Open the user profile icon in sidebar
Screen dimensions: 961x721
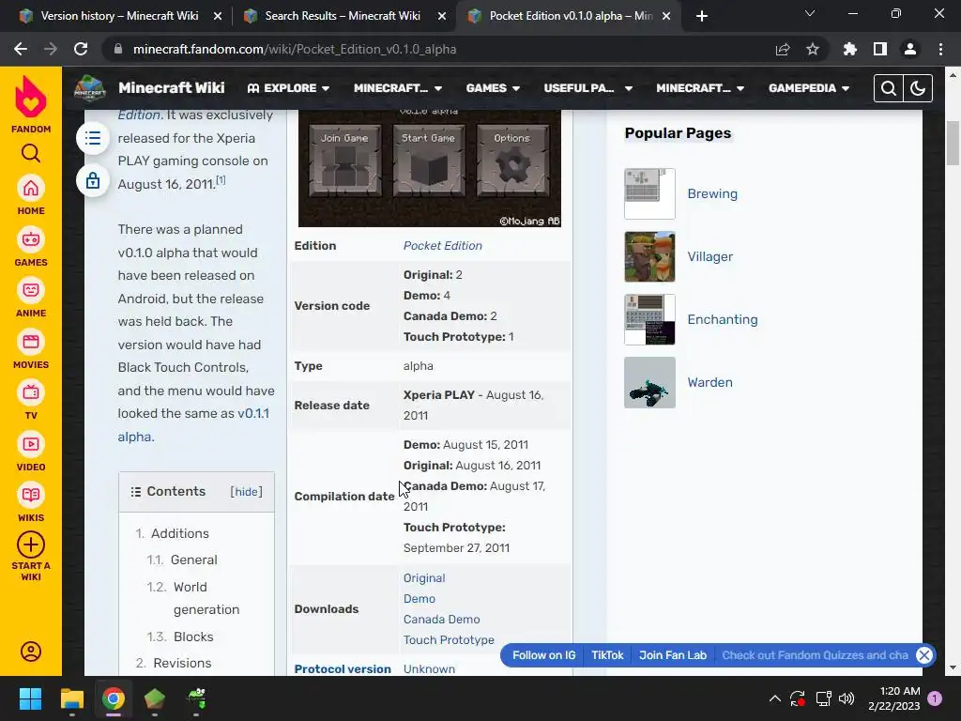[31, 652]
